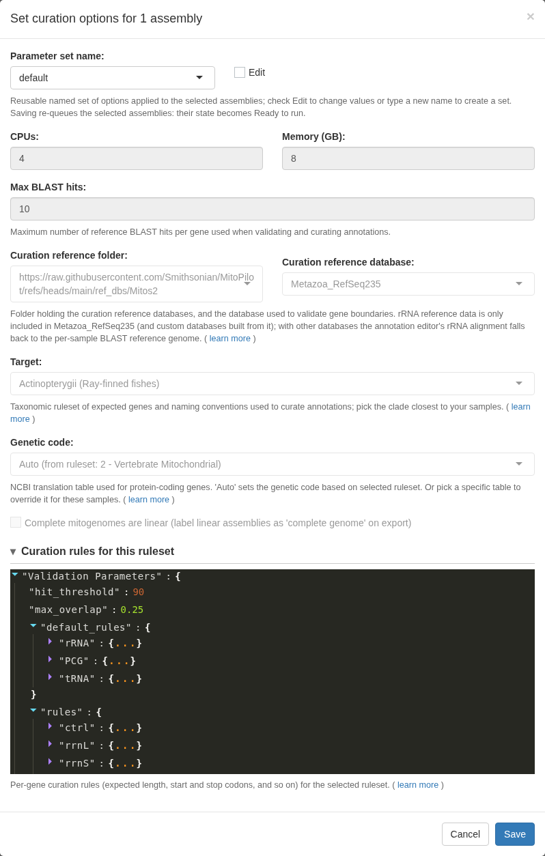The image size is (545, 856).
Task: Open learn more link about reference databases
Action: tap(230, 339)
